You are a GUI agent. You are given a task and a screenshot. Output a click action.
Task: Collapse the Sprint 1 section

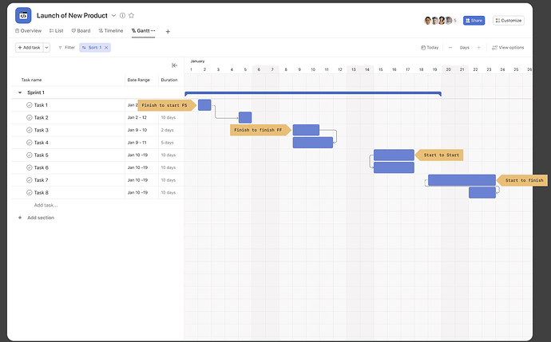click(x=20, y=92)
